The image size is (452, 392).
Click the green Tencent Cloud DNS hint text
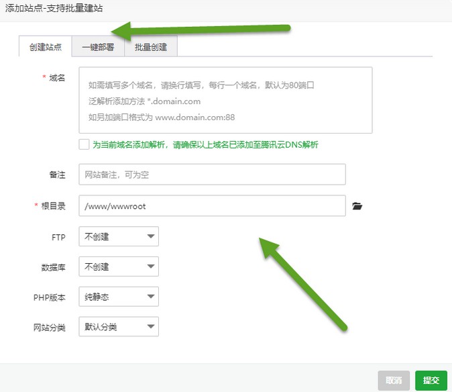pos(205,144)
